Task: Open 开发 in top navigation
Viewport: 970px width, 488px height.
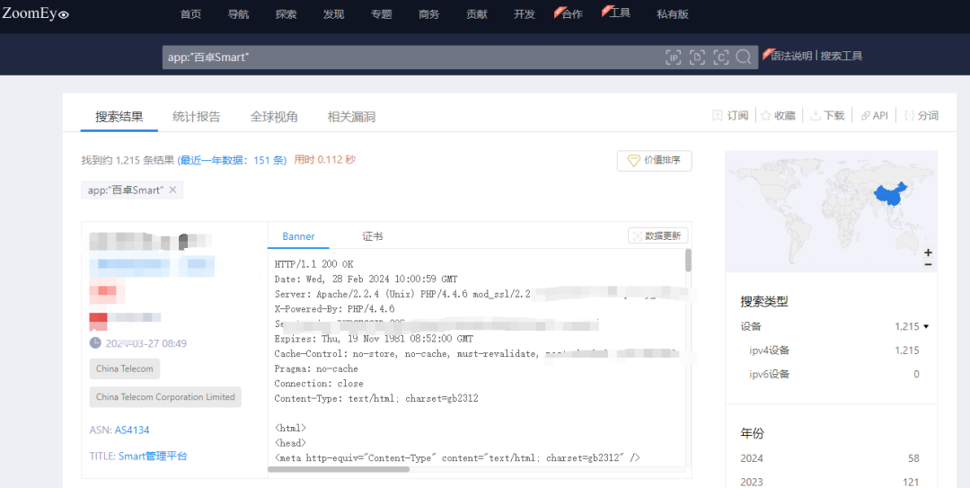Action: tap(524, 14)
